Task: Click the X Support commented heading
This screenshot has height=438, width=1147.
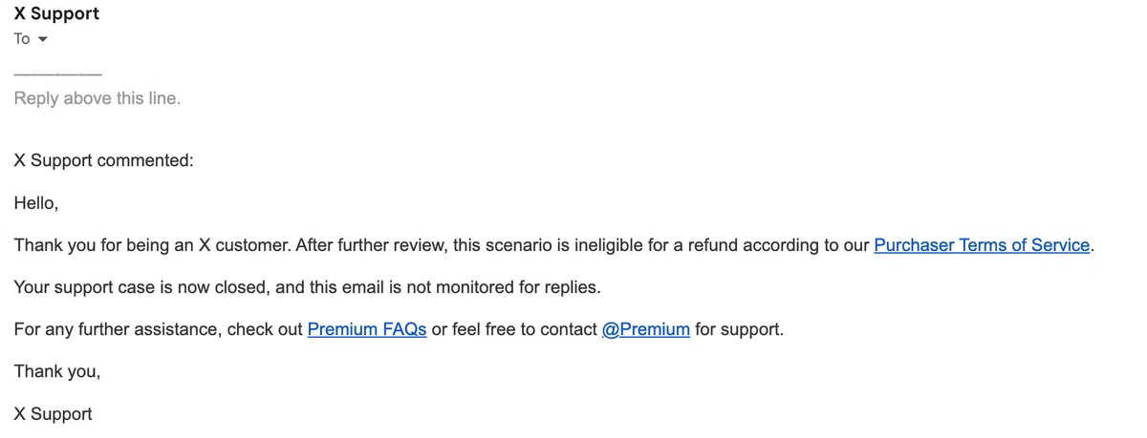Action: [103, 160]
